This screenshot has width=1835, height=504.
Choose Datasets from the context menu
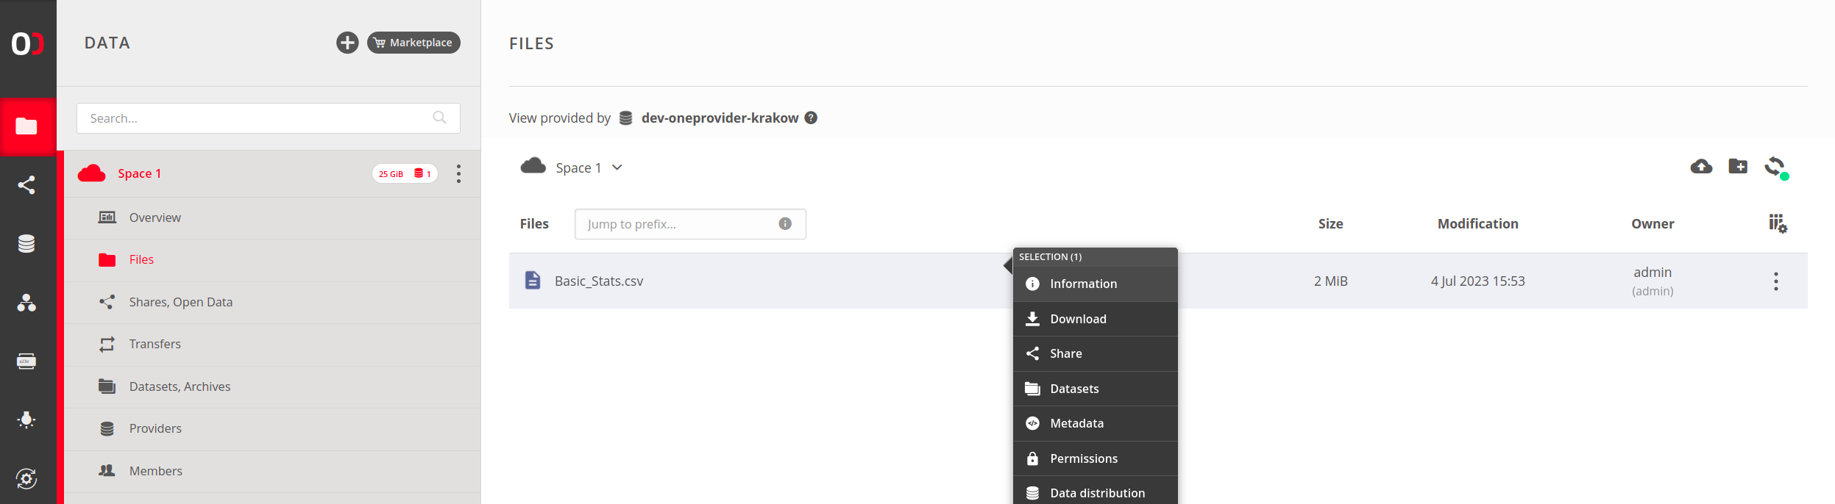click(1095, 389)
